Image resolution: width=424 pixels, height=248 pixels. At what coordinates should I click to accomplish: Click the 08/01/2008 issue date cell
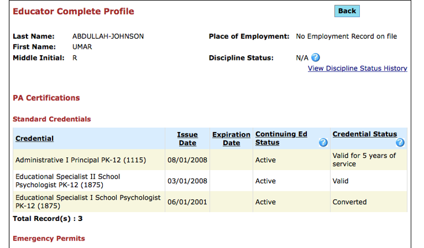click(188, 160)
